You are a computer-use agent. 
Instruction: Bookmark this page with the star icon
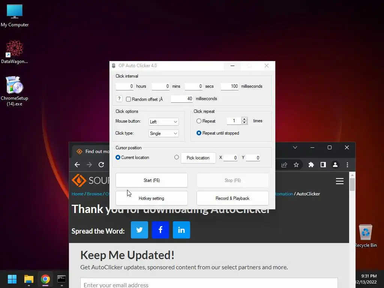tap(296, 165)
